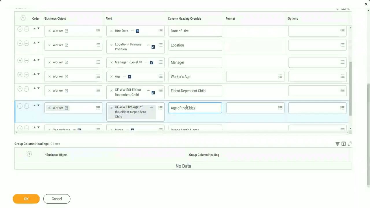Open Field prompt list for Location - Primary Position
The image size is (370, 208).
pyautogui.click(x=160, y=45)
